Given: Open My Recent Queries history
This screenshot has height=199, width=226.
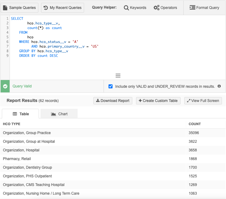Looking at the screenshot, I should (x=62, y=8).
